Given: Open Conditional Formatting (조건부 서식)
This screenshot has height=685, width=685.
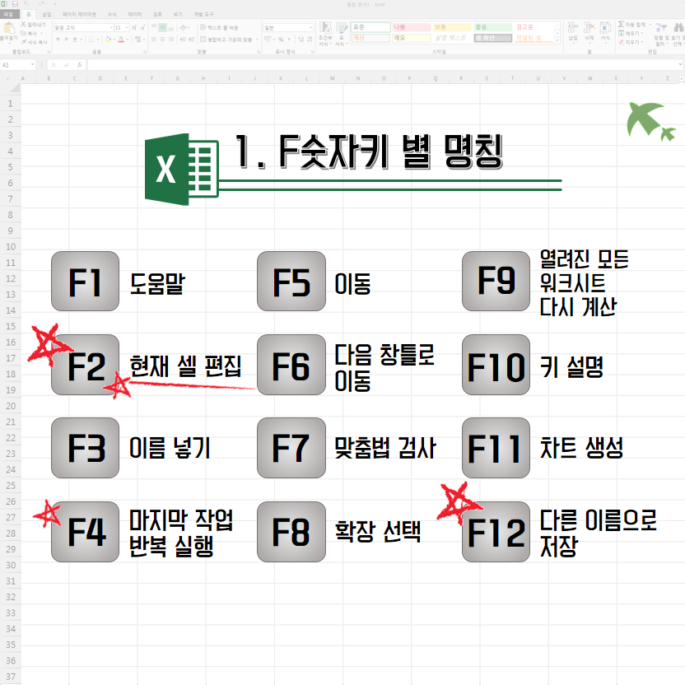Looking at the screenshot, I should tap(324, 33).
